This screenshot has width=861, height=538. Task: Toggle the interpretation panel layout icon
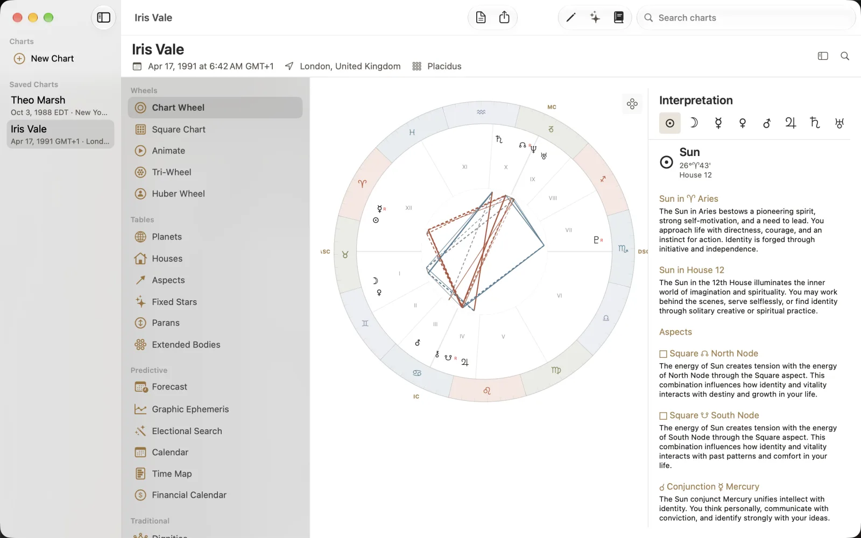823,56
